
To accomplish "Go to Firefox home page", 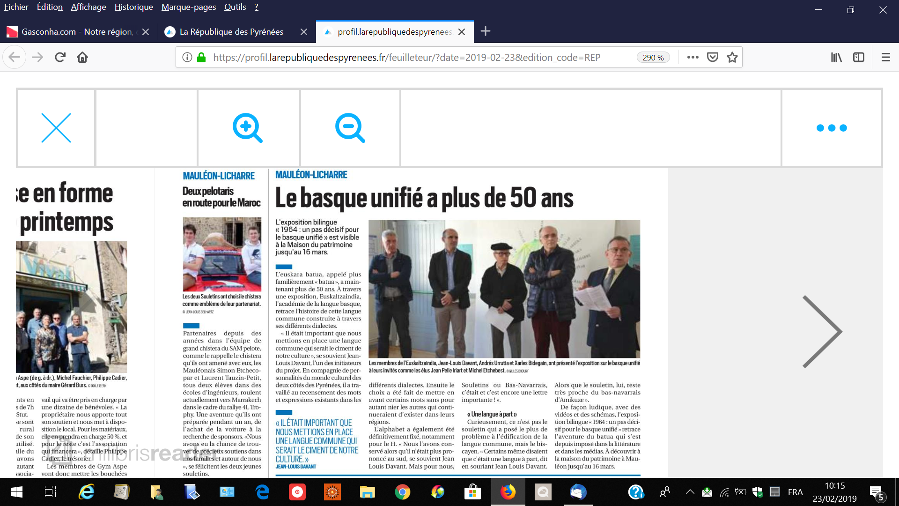I will 82,57.
